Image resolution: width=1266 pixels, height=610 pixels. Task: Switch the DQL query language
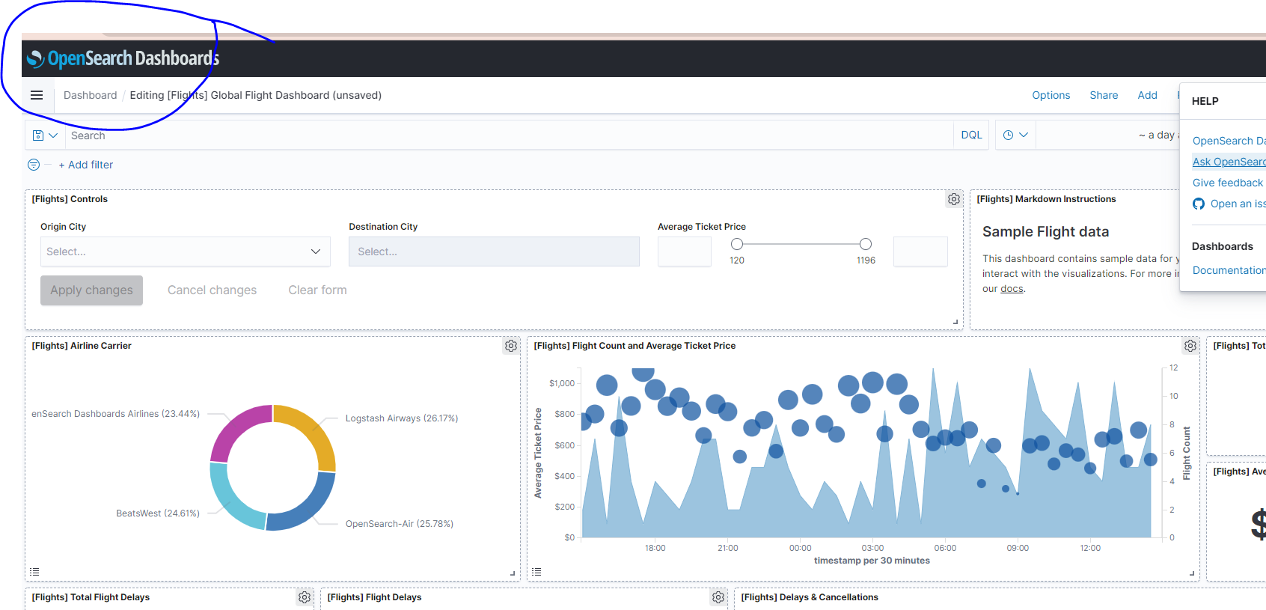tap(971, 135)
